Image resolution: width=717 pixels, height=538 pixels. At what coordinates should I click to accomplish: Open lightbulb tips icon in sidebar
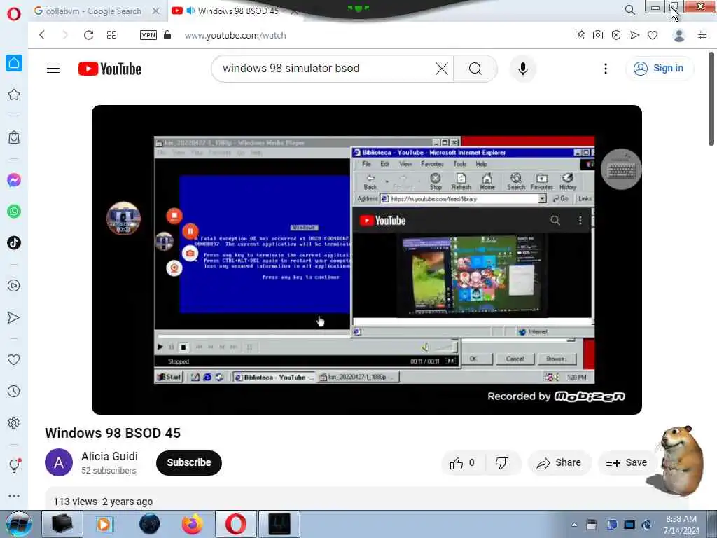pyautogui.click(x=14, y=465)
